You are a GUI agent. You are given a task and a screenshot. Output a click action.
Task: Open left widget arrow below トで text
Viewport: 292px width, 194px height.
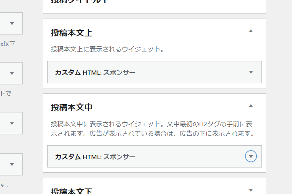click(12, 123)
